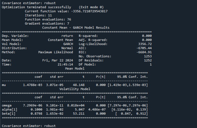197x128 pixels.
Task: Click the alpha[1] p-value 4.486e-07
Action: (97, 110)
